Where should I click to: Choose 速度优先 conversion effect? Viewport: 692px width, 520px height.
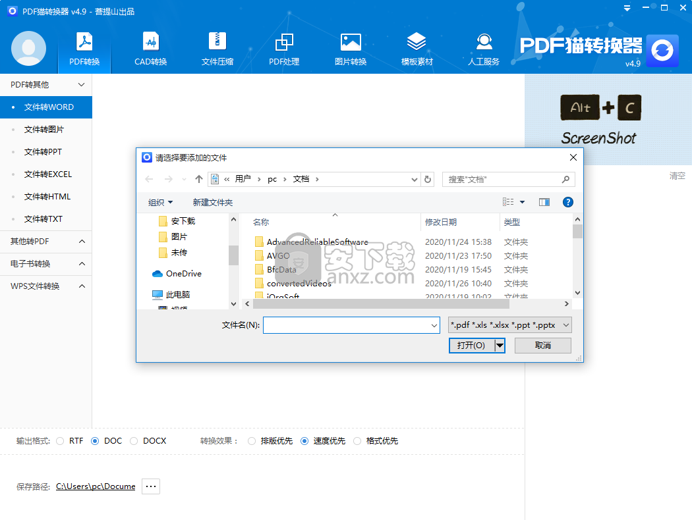coord(304,441)
